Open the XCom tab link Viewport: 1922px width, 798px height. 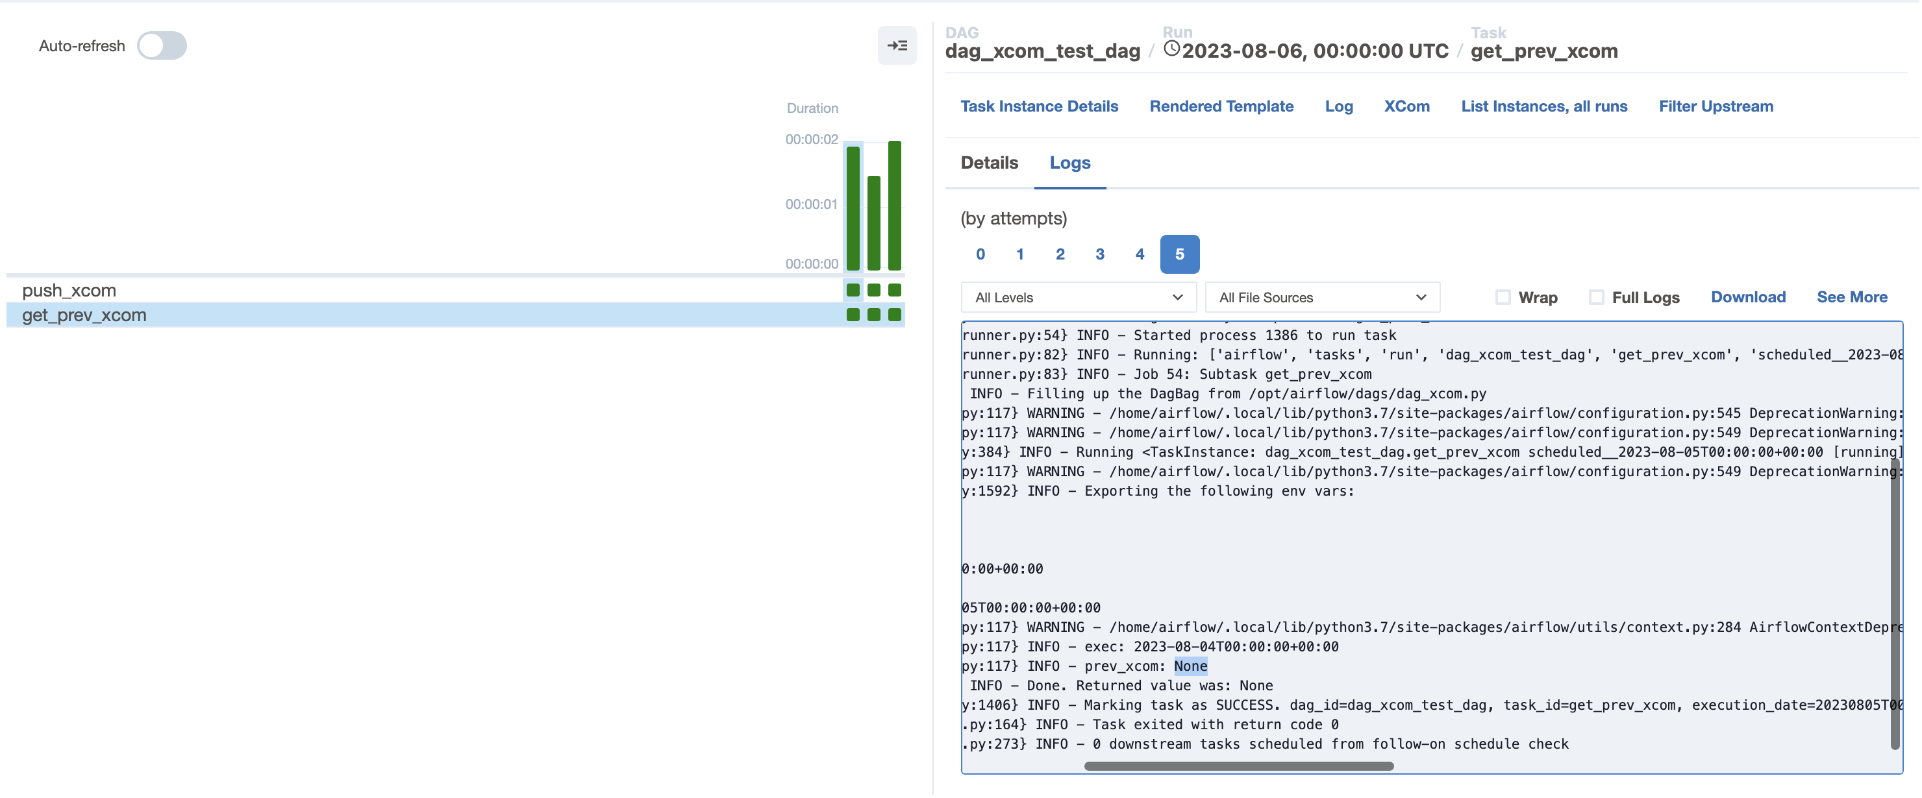(1406, 106)
